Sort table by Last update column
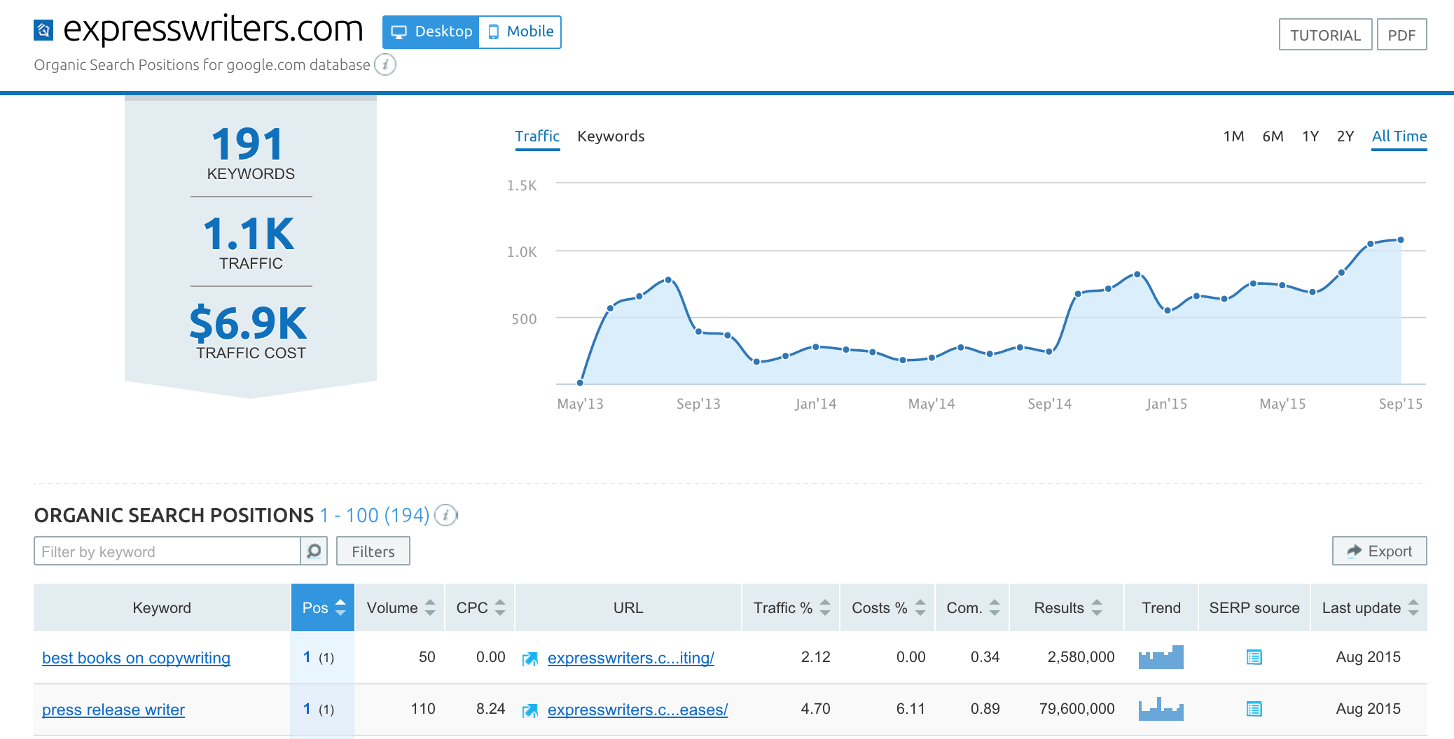Viewport: 1454px width, 739px height. [1369, 607]
